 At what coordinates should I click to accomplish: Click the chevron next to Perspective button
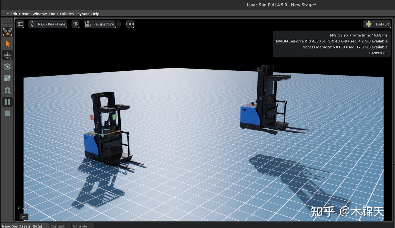tap(119, 24)
